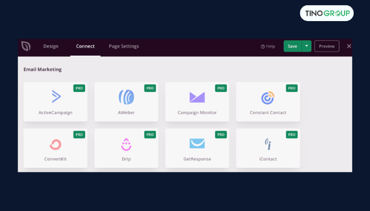This screenshot has height=211, width=370.
Task: Select the ActiveCampaign logo icon
Action: (57, 97)
